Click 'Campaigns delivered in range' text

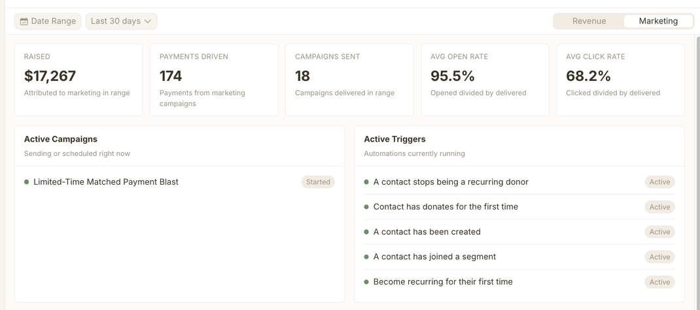tap(345, 93)
